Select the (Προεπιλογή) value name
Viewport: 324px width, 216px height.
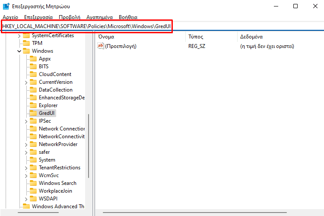coord(121,46)
